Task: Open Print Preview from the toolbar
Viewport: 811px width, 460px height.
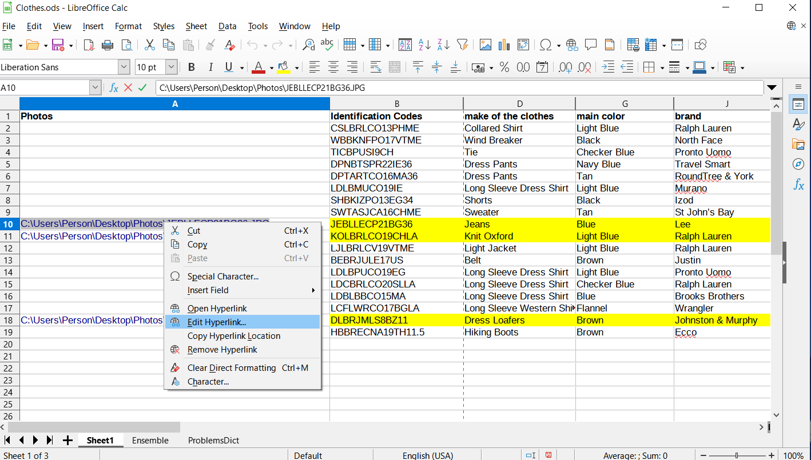Action: click(126, 45)
